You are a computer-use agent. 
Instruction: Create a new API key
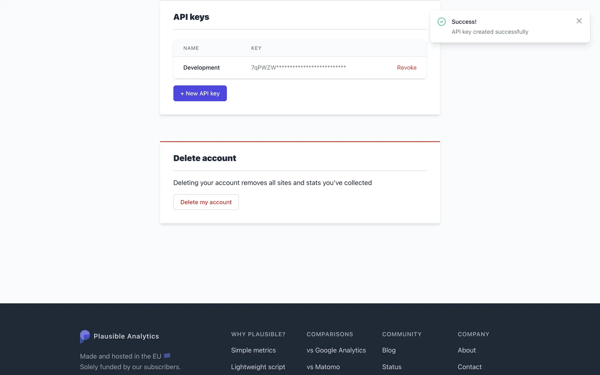(x=200, y=93)
